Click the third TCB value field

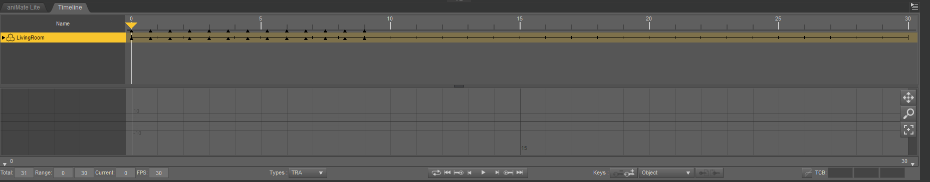(x=892, y=172)
